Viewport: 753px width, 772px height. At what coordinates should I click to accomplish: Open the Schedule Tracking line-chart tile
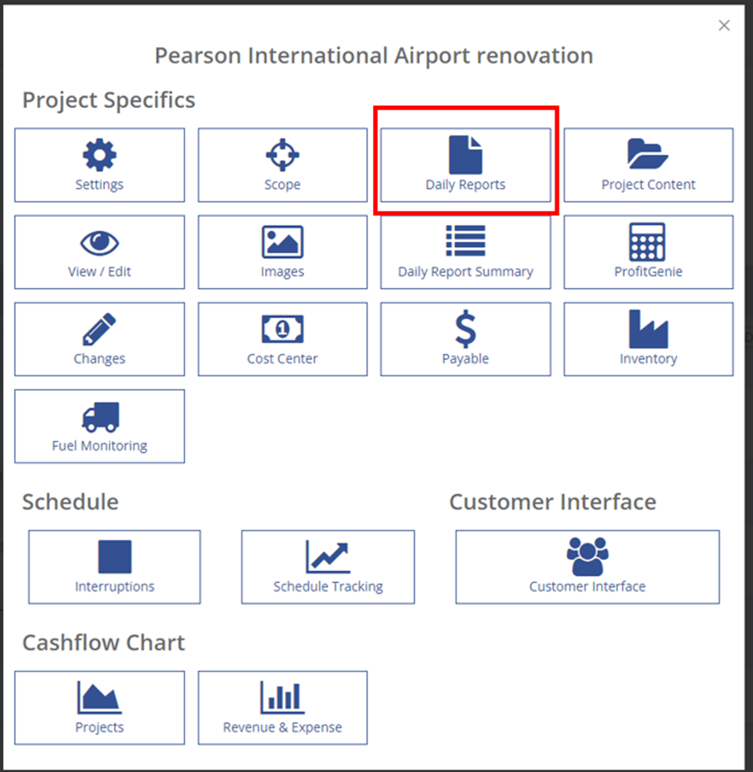(328, 567)
